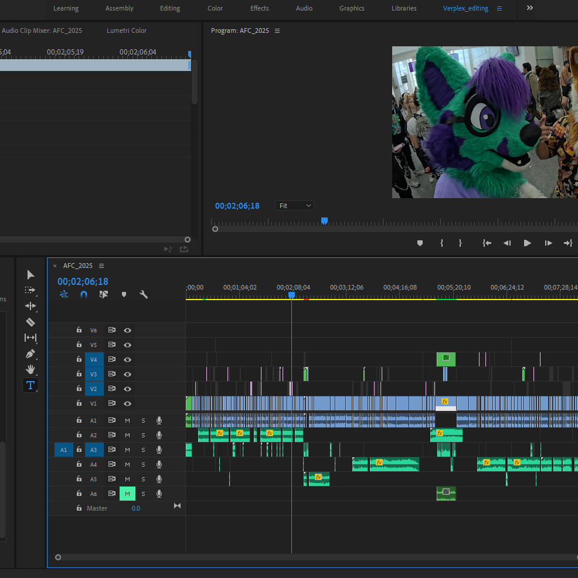Toggle linked selection in timeline
578x578 pixels.
coord(104,294)
